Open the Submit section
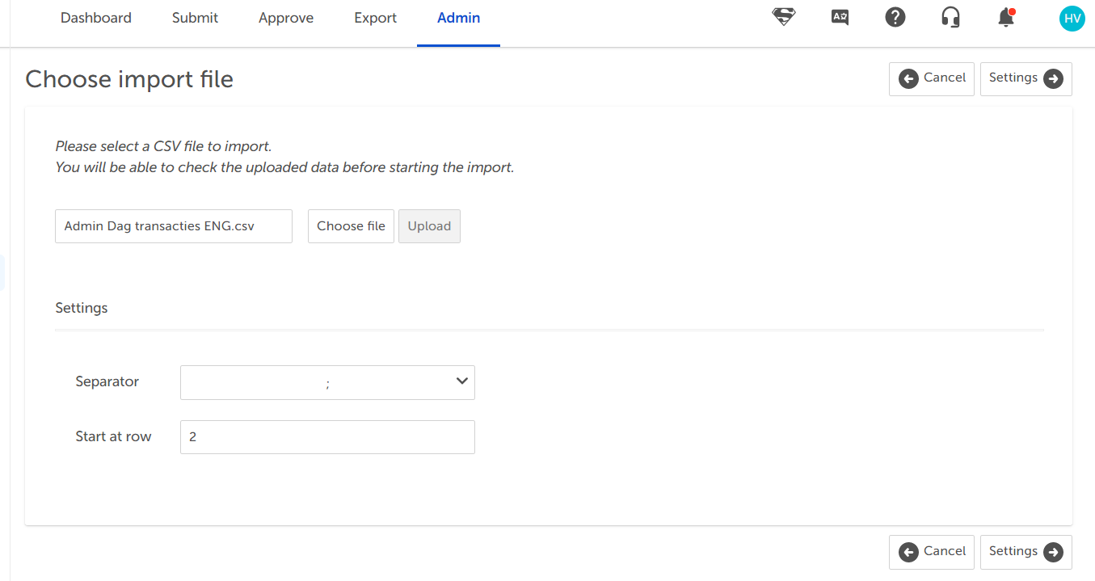 (194, 17)
